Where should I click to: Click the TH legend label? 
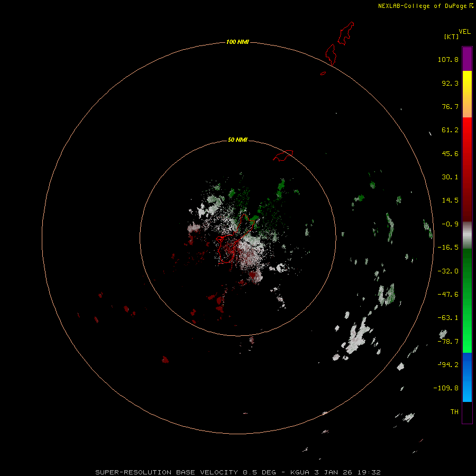click(454, 412)
